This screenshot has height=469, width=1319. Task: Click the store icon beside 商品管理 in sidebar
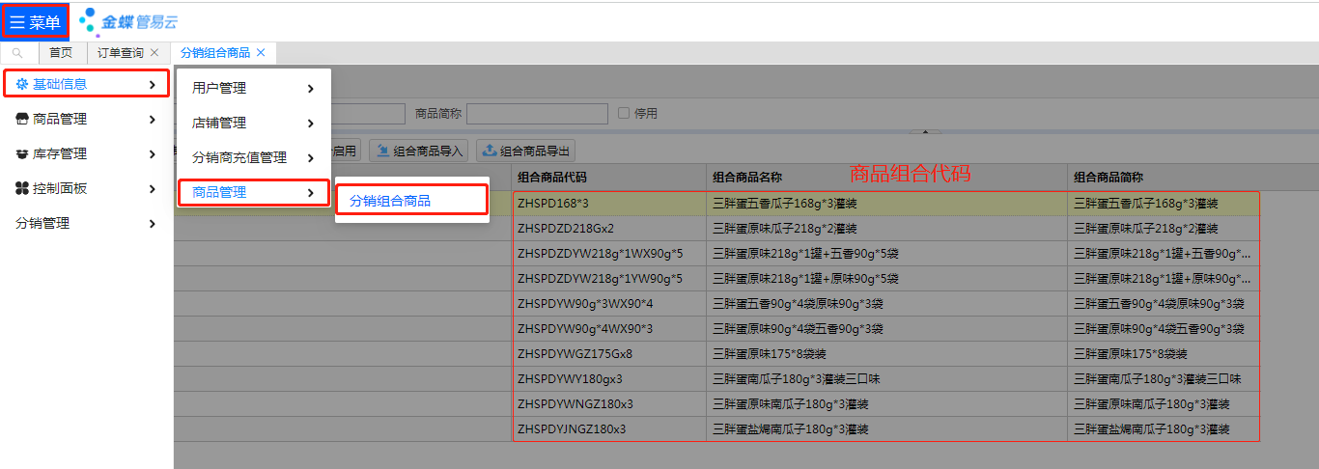coord(22,120)
